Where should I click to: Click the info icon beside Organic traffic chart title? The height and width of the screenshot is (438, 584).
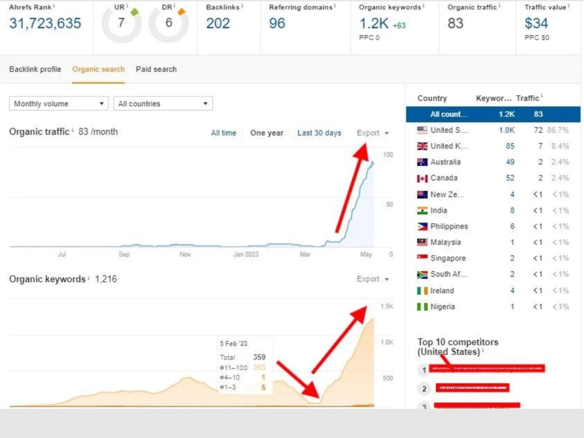(x=72, y=130)
